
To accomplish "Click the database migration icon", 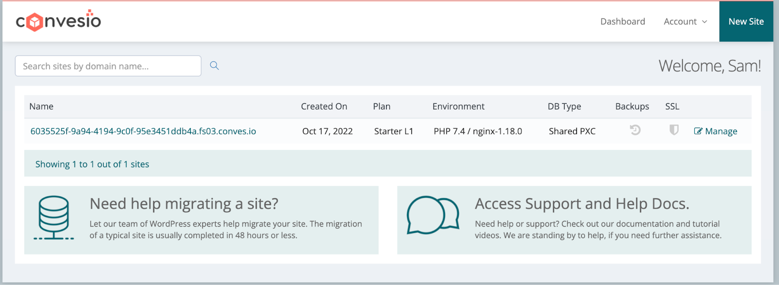I will click(54, 218).
